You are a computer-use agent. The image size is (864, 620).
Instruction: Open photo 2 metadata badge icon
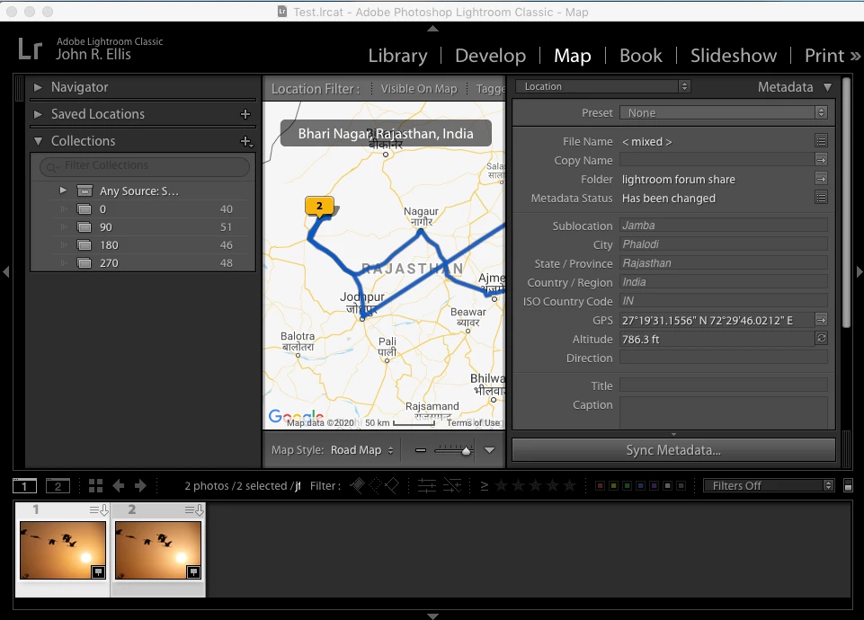(x=194, y=510)
